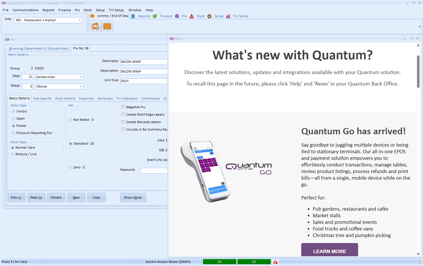Enable Create Shelf Edge Labels

click(123, 114)
